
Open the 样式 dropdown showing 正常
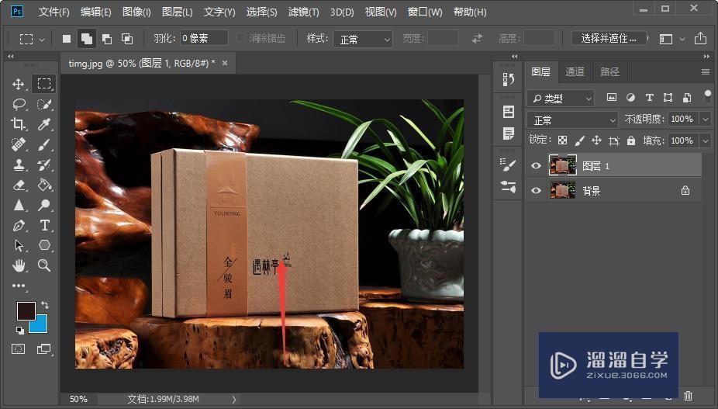(x=363, y=40)
